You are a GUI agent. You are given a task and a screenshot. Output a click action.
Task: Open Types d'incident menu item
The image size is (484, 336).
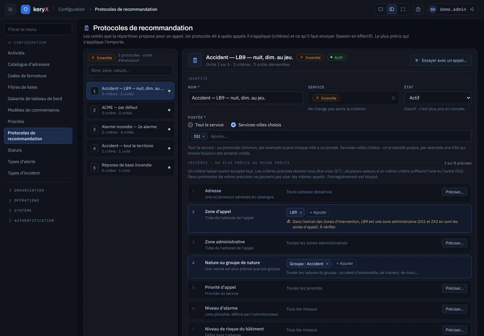coord(38,173)
